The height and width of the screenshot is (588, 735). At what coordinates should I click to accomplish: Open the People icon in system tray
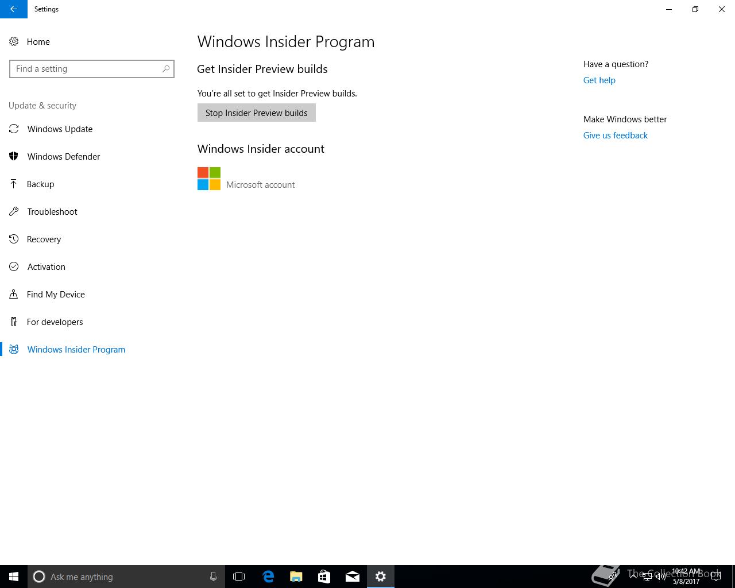pyautogui.click(x=613, y=577)
